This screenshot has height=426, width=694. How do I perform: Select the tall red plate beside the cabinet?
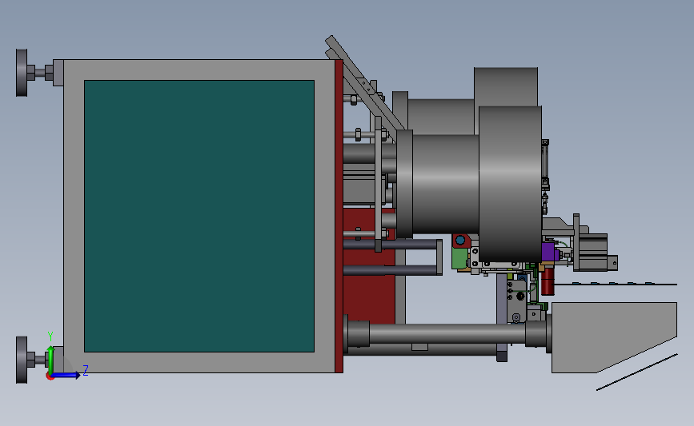coord(339,216)
